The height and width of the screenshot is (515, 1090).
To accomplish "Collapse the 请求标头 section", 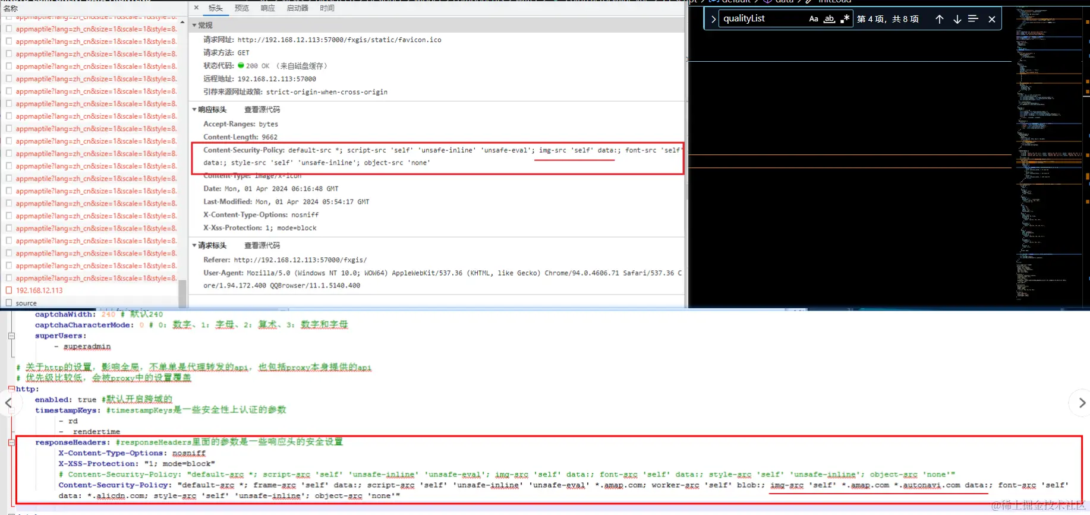I will click(x=194, y=245).
